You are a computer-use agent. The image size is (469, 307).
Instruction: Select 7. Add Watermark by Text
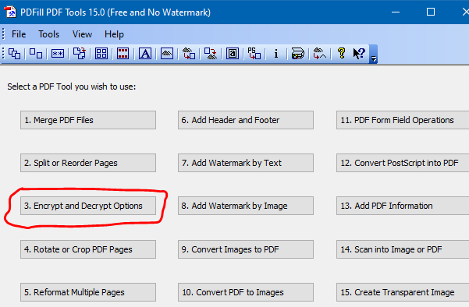pyautogui.click(x=246, y=163)
